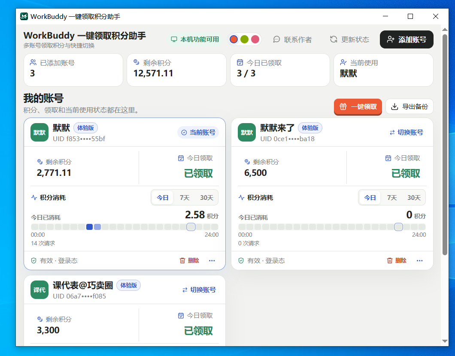Click the dark blue usage segment in 默默 bar
455x356 pixels.
[x=89, y=227]
